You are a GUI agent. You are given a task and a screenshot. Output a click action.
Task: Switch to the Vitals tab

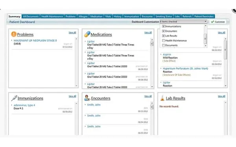pos(108,16)
